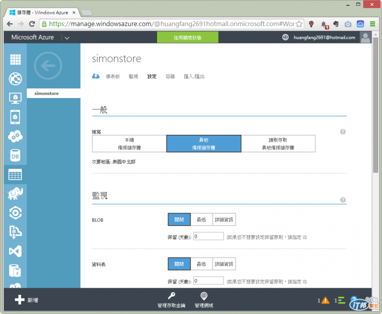Screen dimensions: 382x314
Task: Select simonstore in left list
Action: (x=53, y=93)
